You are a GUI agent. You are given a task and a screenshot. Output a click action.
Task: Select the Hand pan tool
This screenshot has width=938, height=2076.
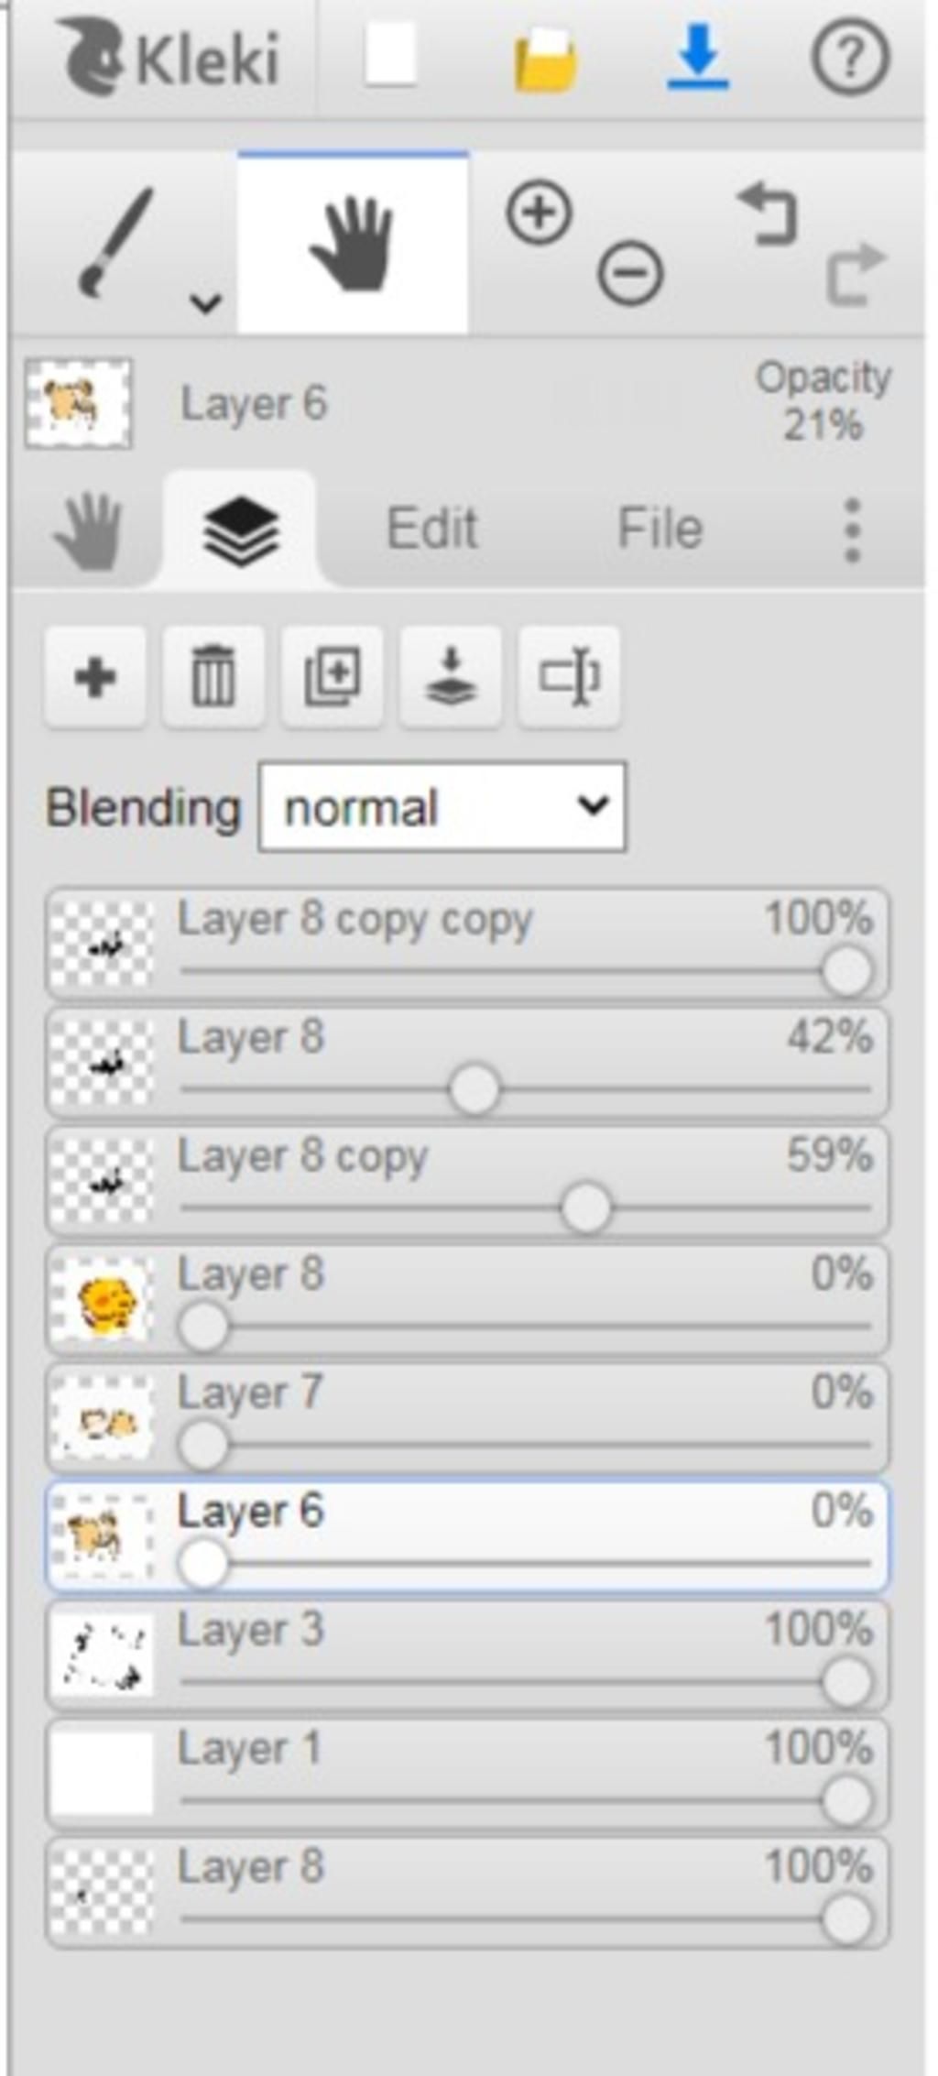pos(353,244)
